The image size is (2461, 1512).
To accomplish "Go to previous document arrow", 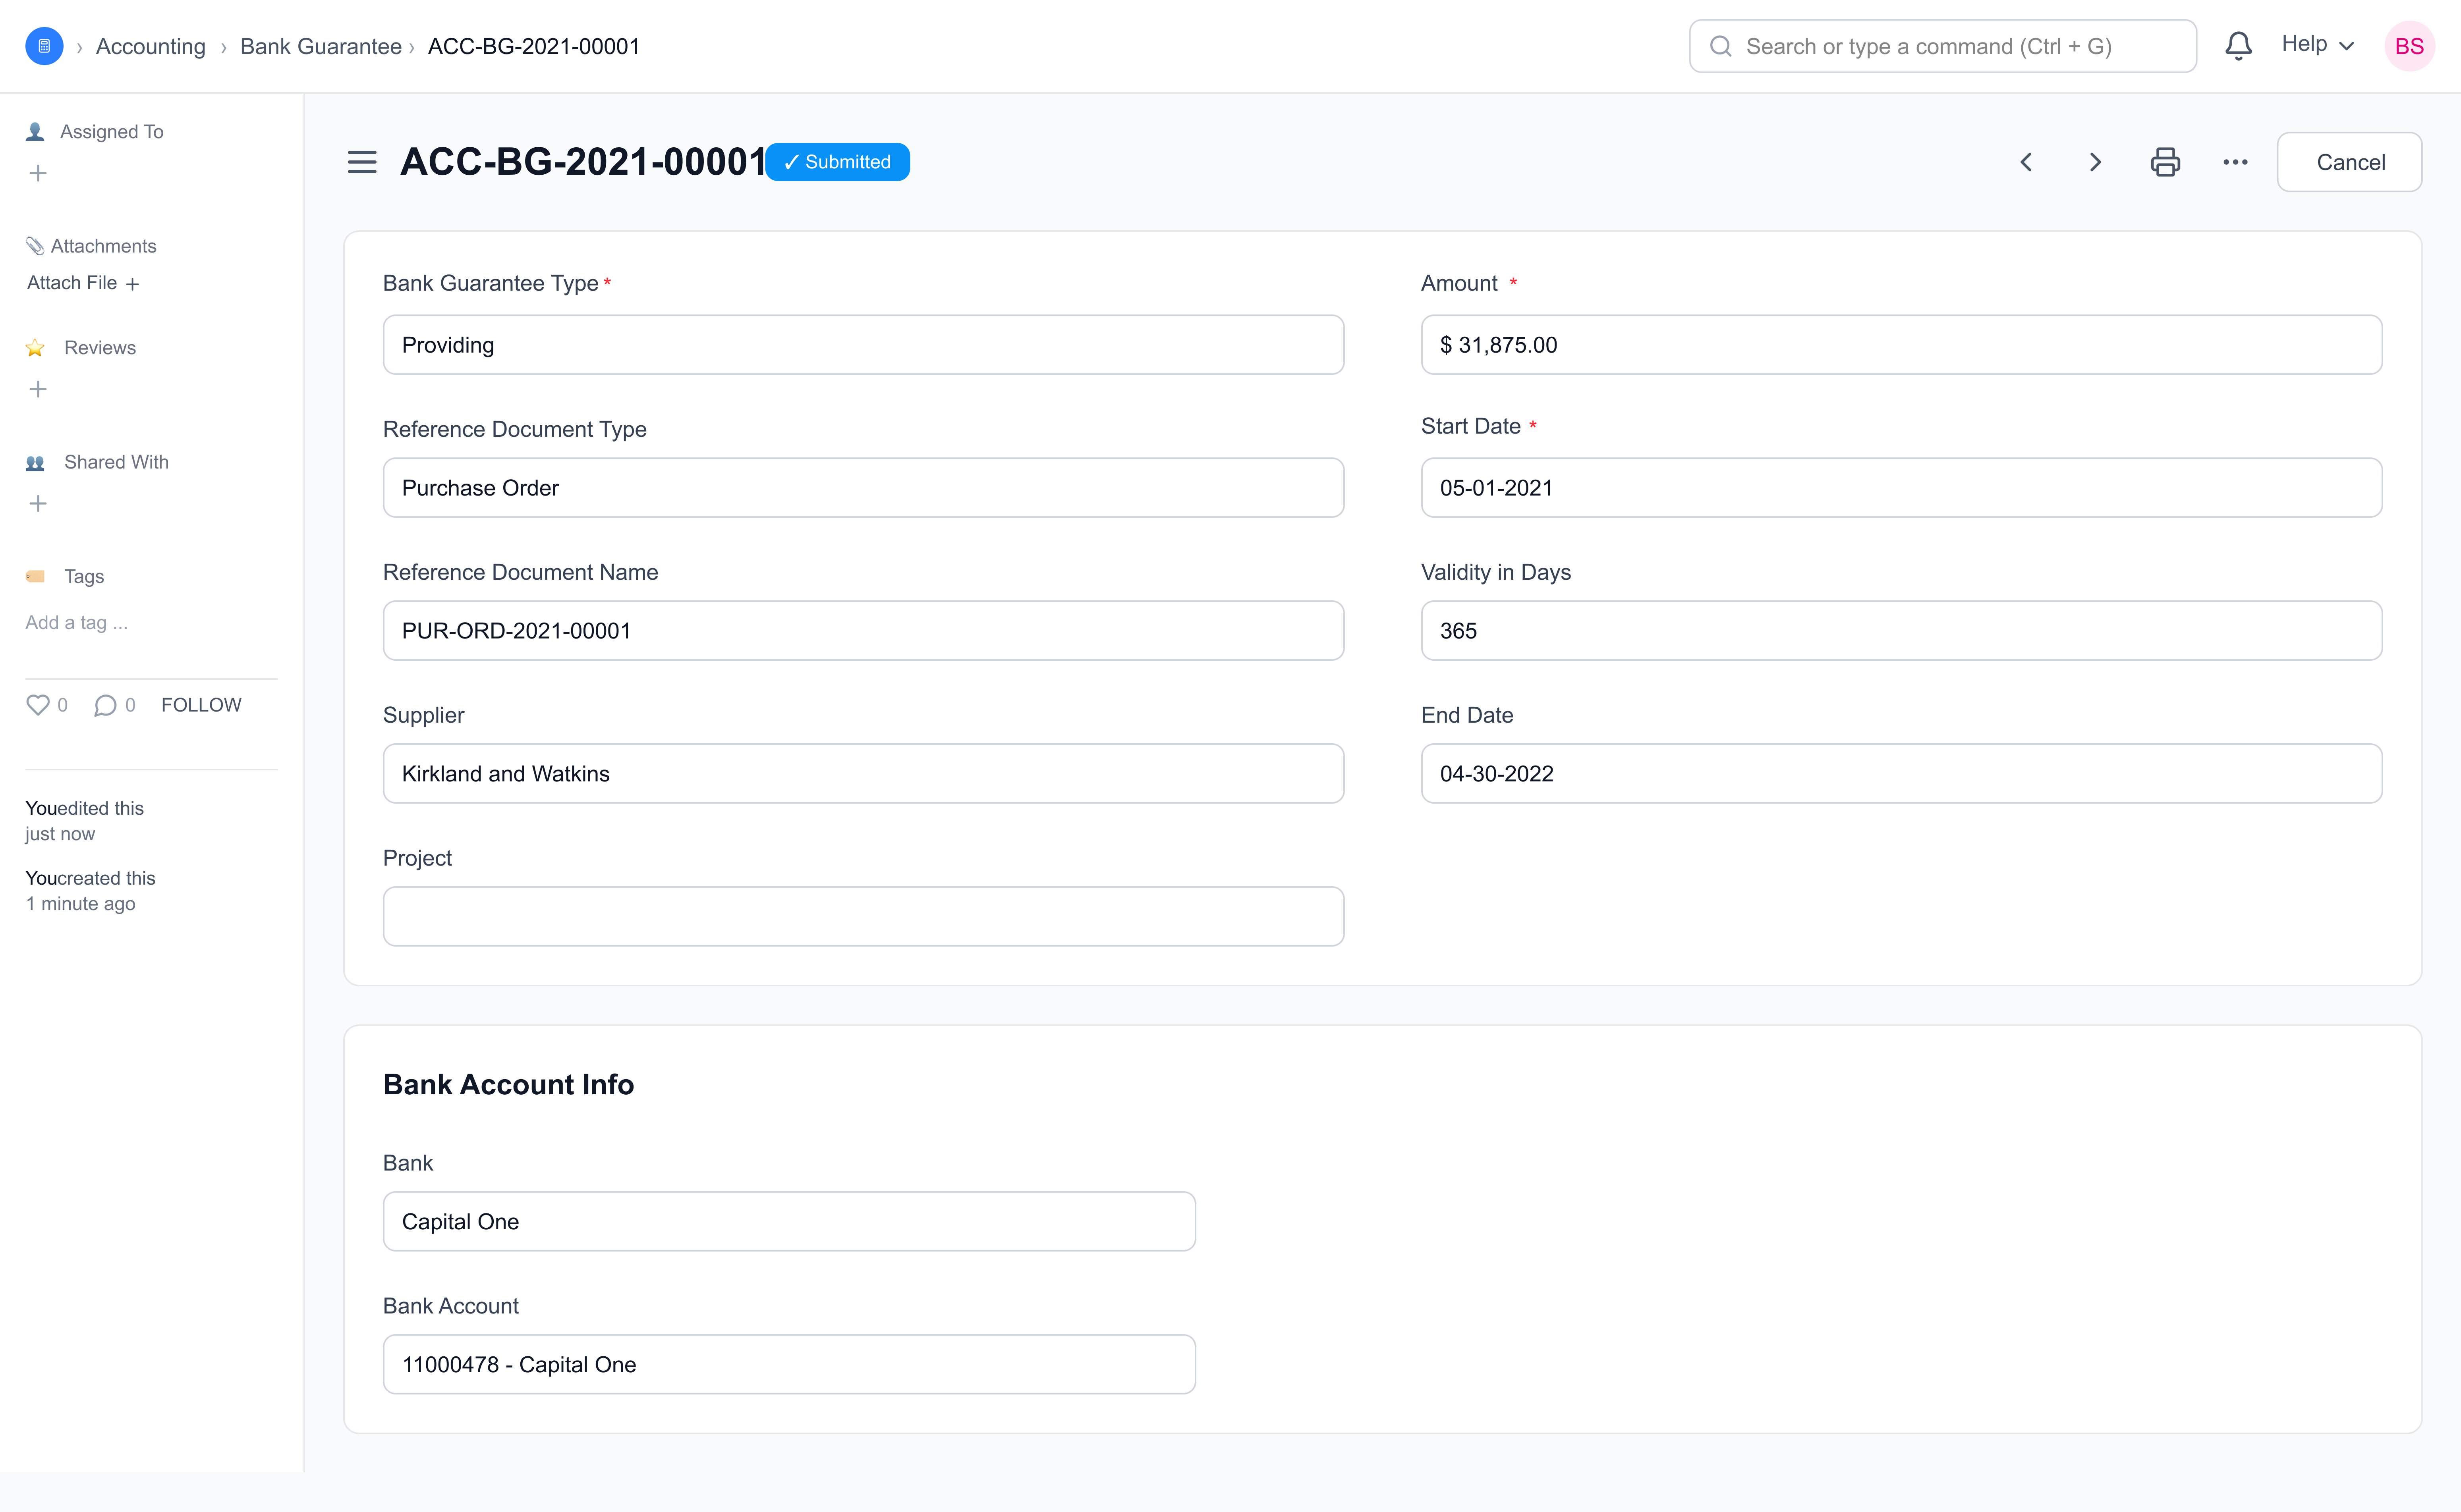I will click(2026, 162).
